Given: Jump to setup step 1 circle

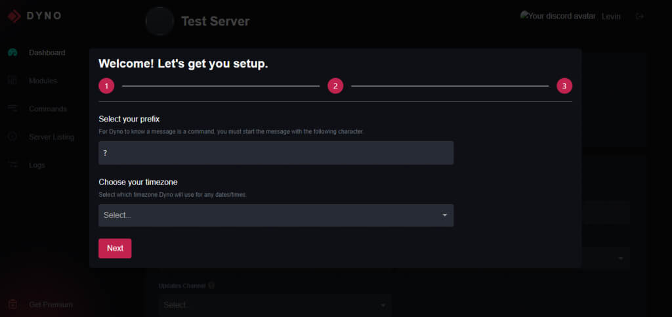Looking at the screenshot, I should (106, 86).
